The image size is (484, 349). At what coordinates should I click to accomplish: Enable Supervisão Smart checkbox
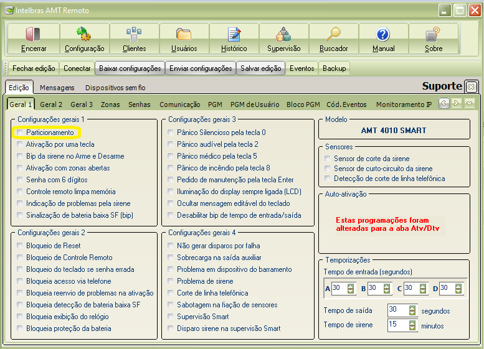(x=171, y=316)
